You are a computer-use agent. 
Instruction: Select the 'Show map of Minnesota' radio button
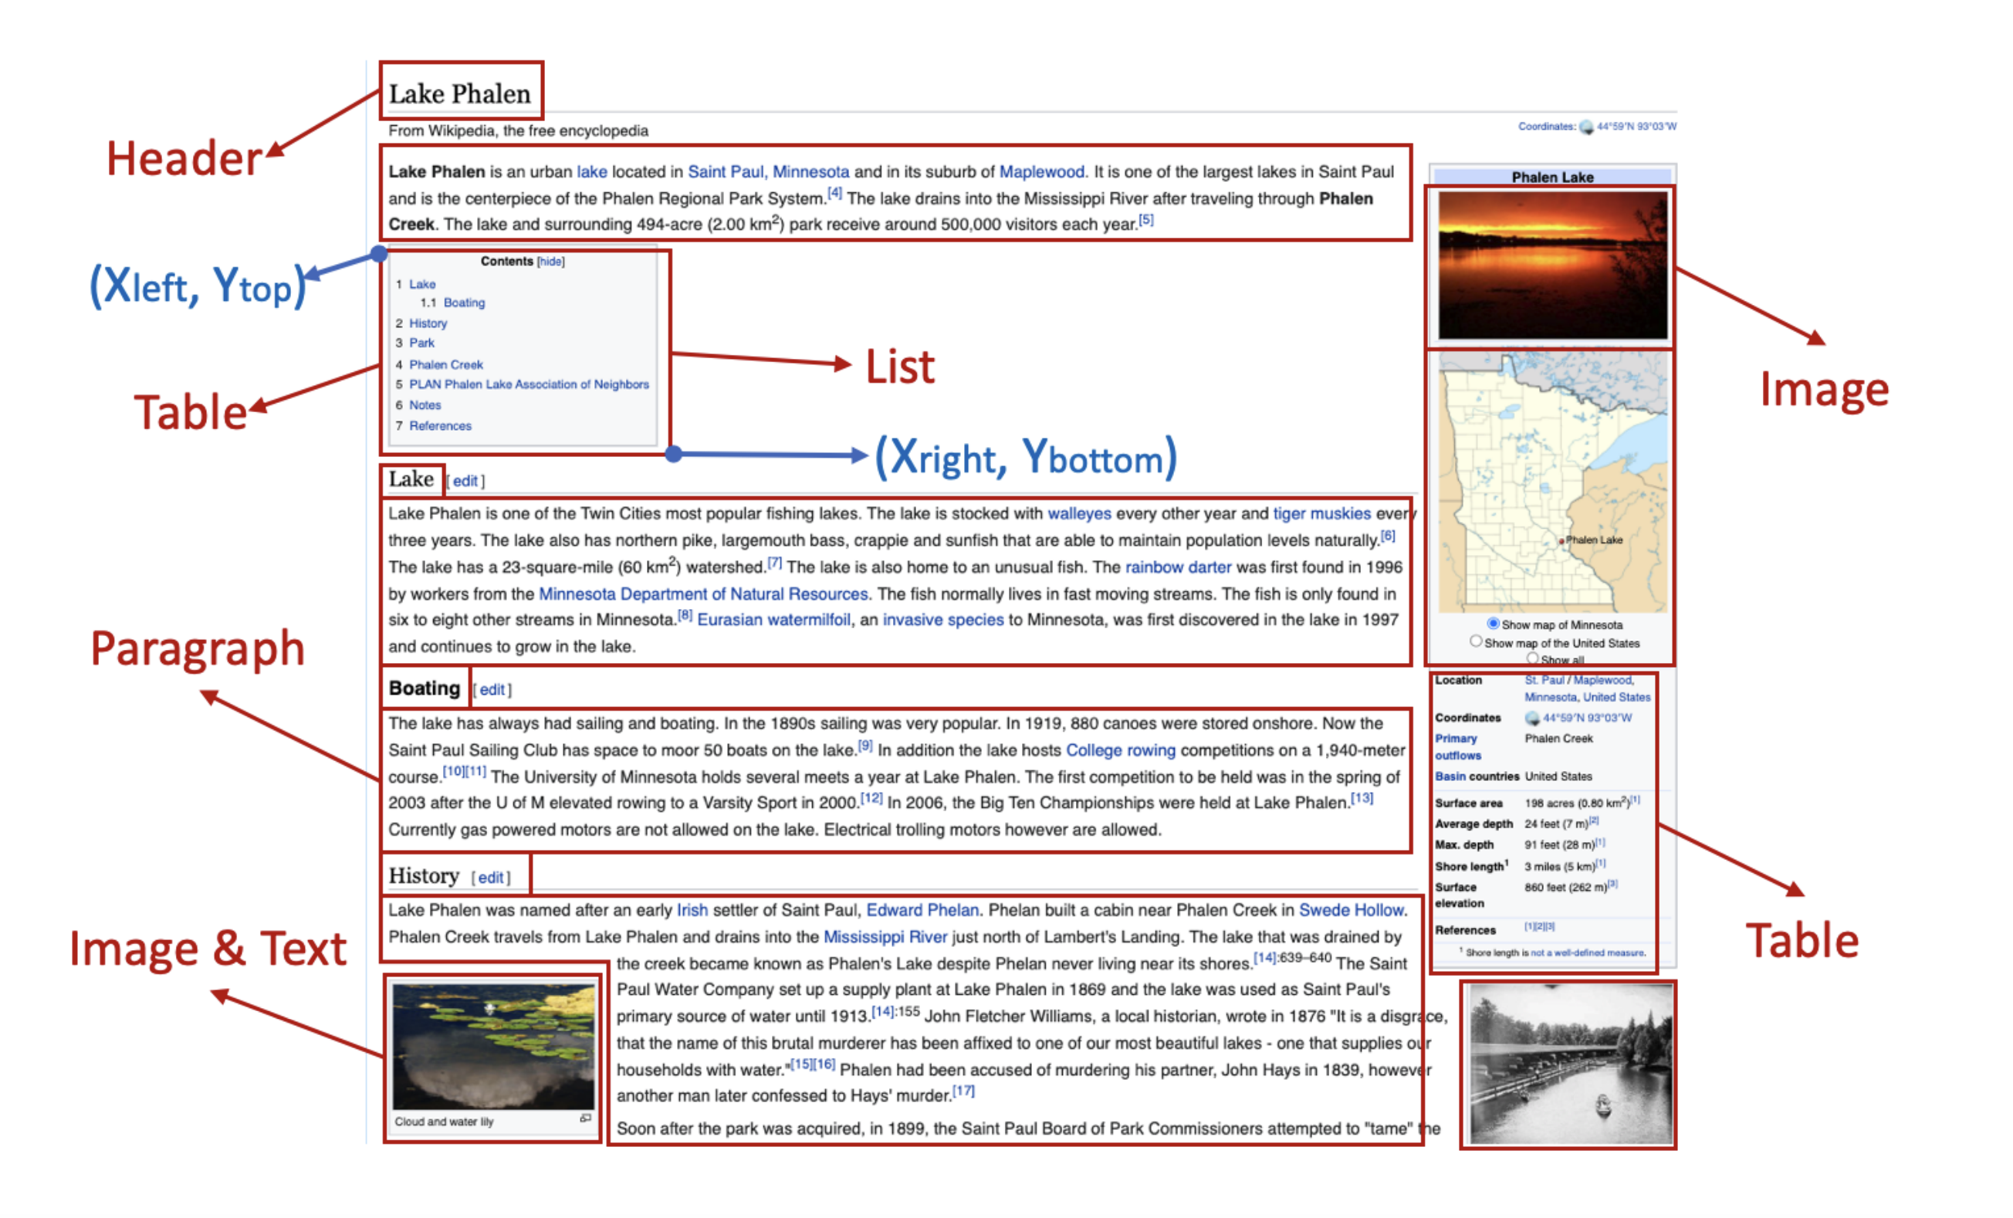point(1493,624)
